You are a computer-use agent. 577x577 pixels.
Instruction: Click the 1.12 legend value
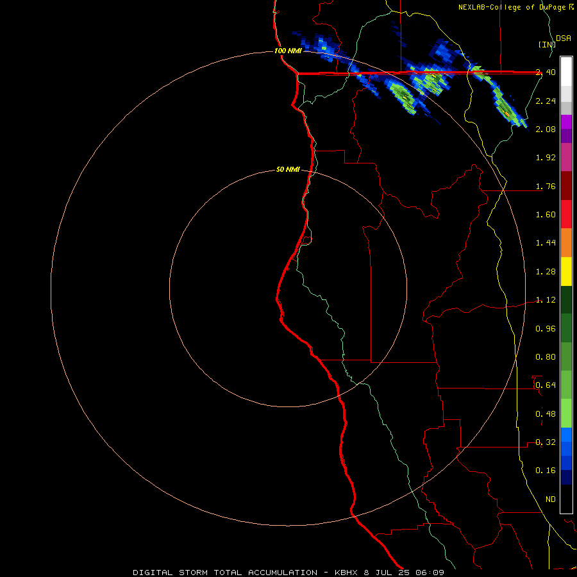tap(546, 300)
